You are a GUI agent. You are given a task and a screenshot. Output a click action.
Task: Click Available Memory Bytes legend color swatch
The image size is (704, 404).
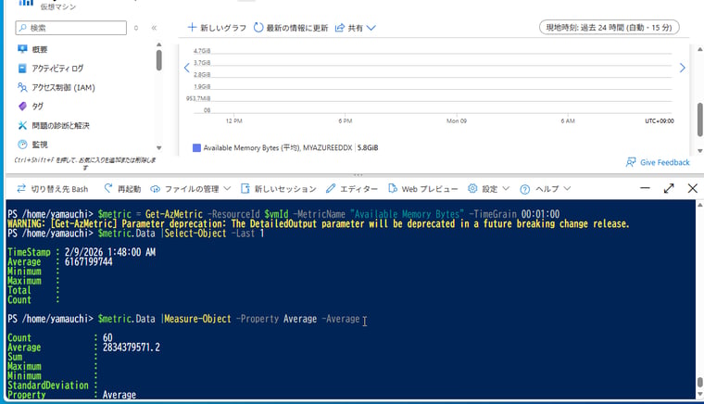196,147
